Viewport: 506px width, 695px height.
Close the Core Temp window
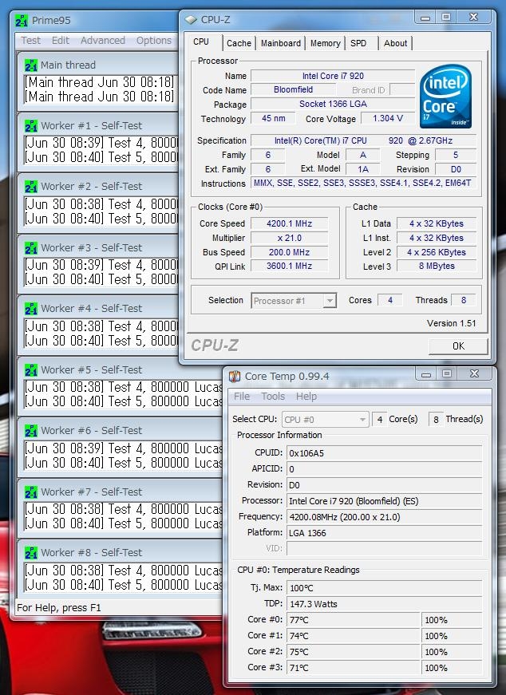coord(475,374)
